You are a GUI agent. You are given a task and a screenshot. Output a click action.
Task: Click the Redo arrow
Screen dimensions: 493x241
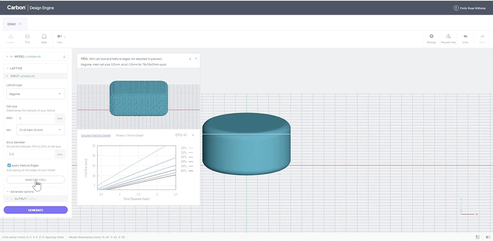pos(482,38)
